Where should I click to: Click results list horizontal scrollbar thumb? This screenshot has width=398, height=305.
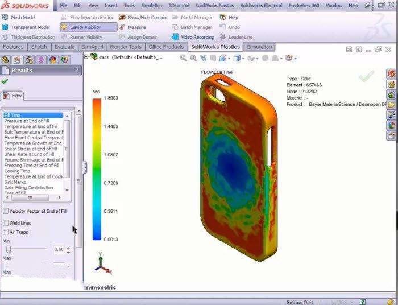pyautogui.click(x=30, y=197)
